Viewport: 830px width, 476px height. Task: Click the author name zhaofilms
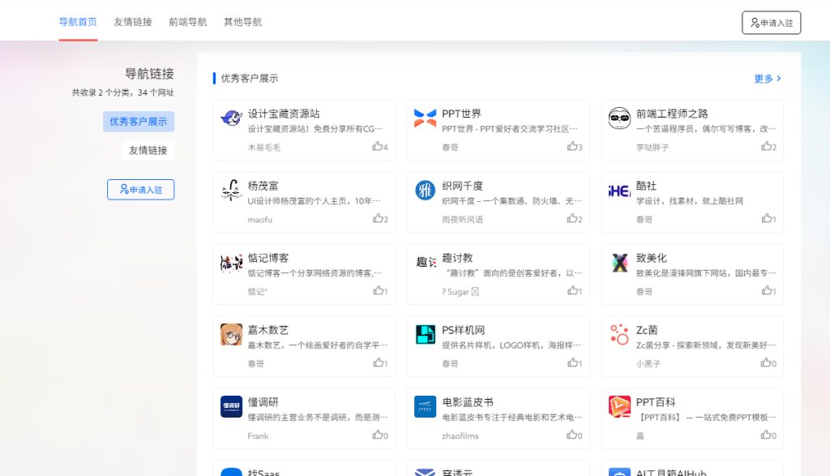click(460, 435)
